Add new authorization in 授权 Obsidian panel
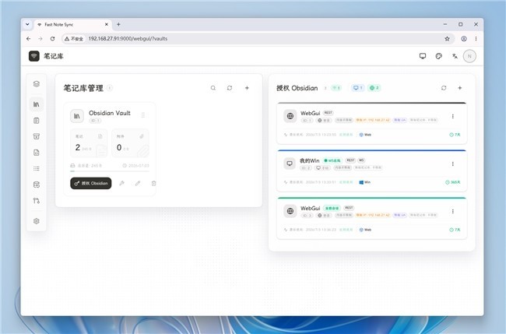506x334 pixels. [x=460, y=88]
